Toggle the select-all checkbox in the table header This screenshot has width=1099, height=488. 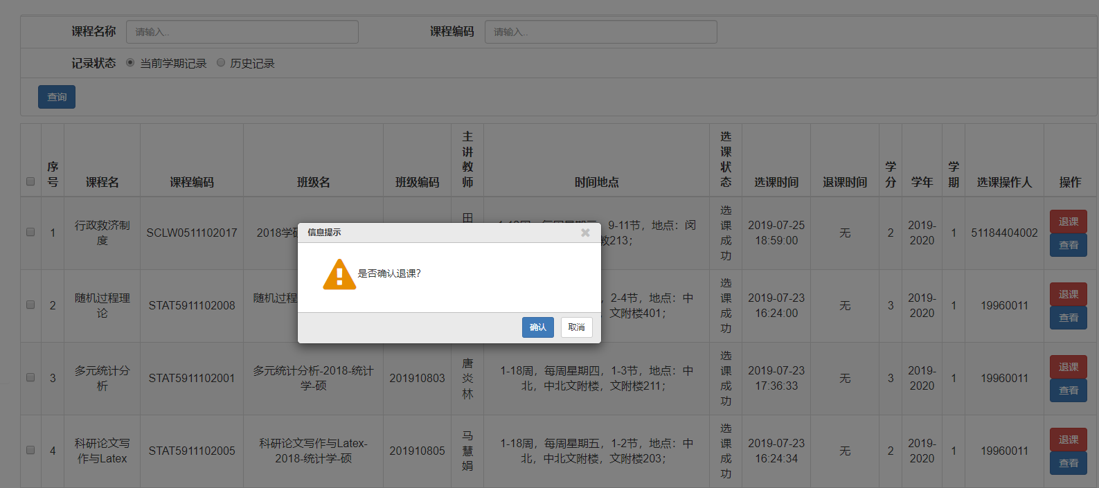click(30, 181)
